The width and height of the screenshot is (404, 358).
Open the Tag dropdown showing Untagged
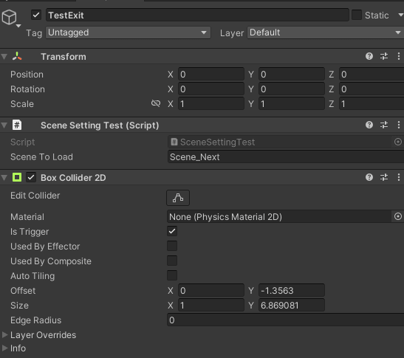click(x=128, y=32)
